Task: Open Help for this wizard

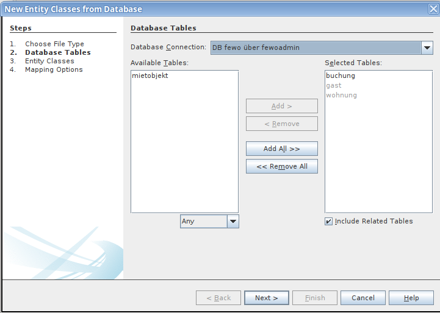Action: [411, 298]
